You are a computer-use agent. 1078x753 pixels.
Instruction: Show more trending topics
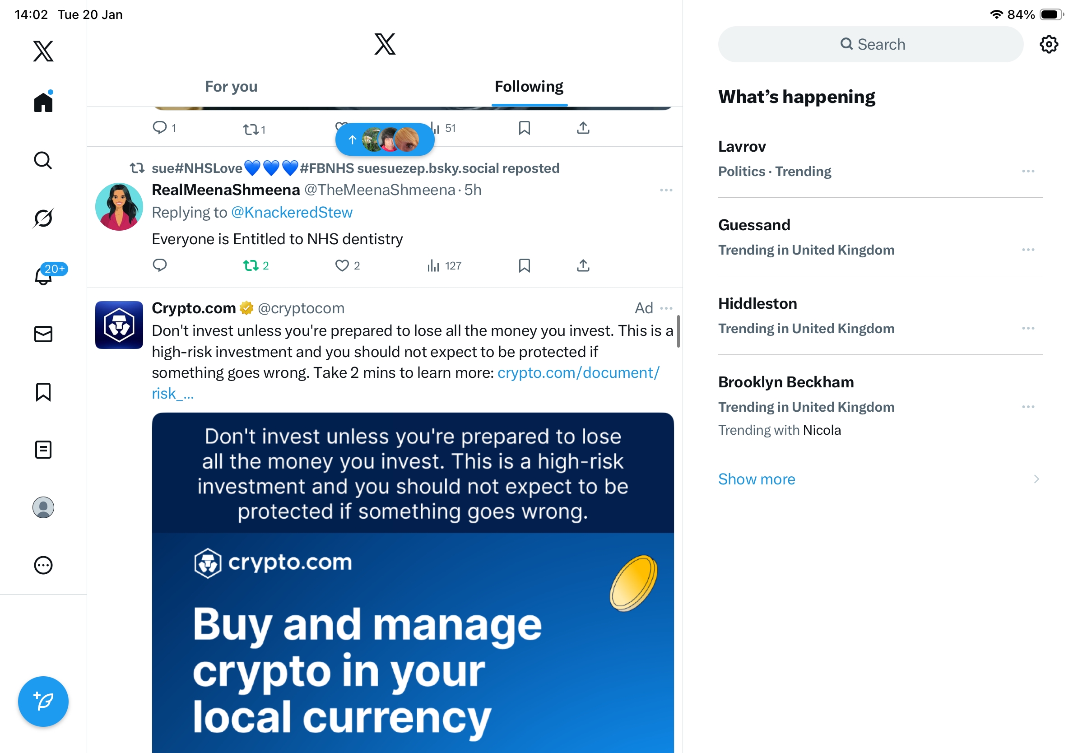tap(757, 479)
